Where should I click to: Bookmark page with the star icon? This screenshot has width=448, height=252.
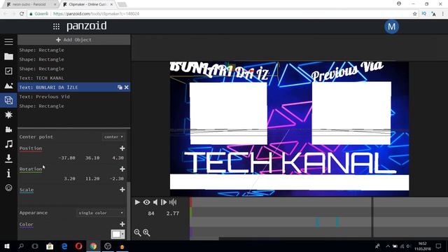click(414, 14)
